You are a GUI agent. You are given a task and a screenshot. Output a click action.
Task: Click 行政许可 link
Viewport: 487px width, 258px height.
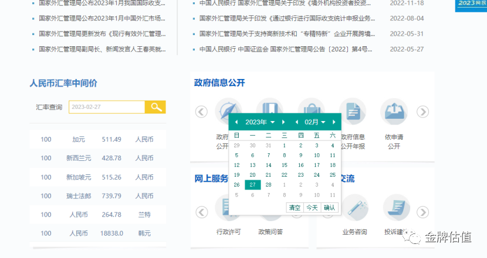pos(229,232)
